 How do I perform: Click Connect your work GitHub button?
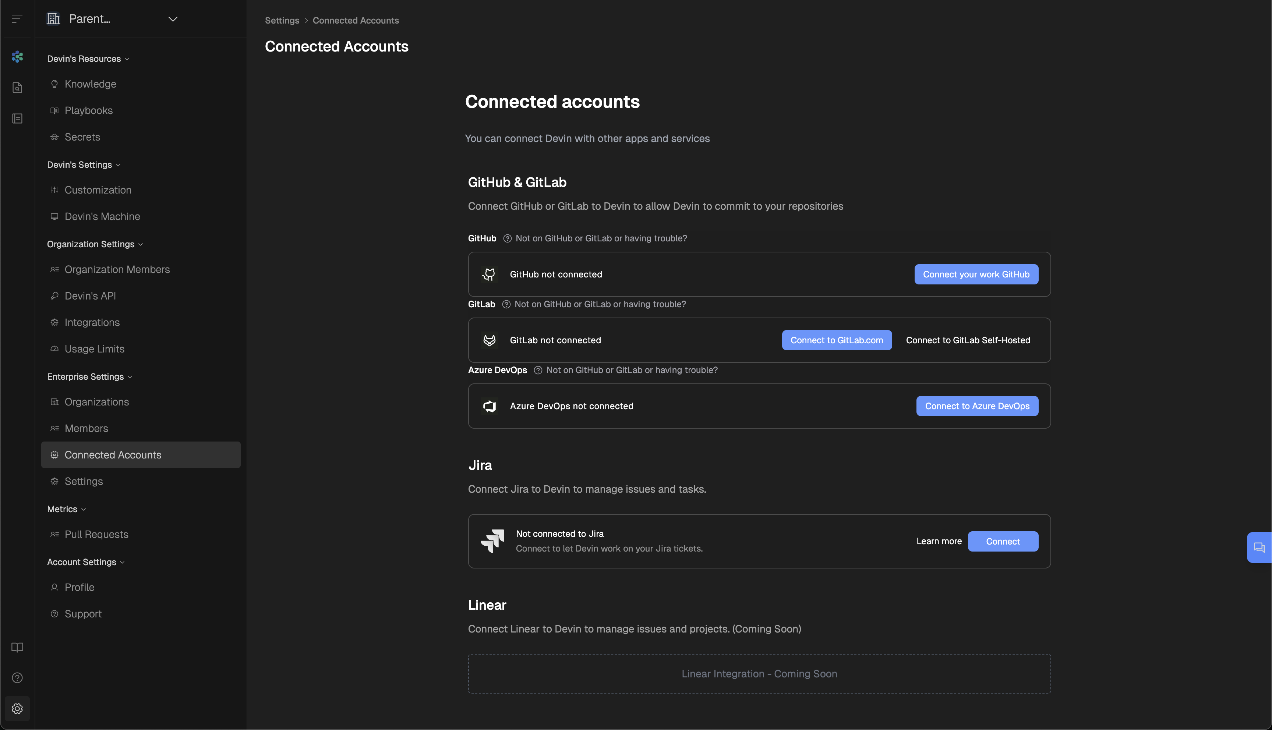pos(976,274)
